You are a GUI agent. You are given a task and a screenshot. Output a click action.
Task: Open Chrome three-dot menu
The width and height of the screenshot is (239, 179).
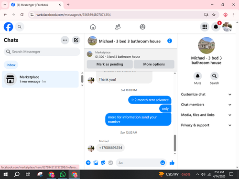coord(234,15)
